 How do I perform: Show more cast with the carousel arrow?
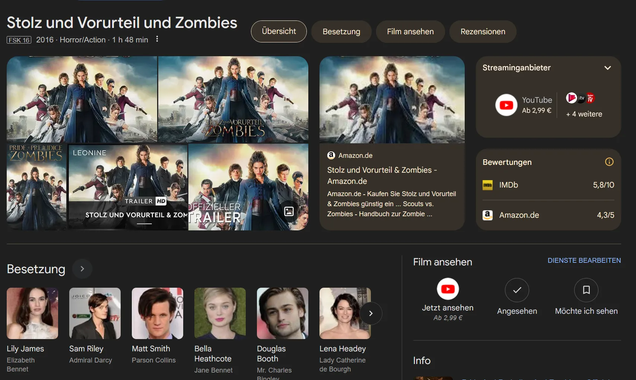(371, 313)
